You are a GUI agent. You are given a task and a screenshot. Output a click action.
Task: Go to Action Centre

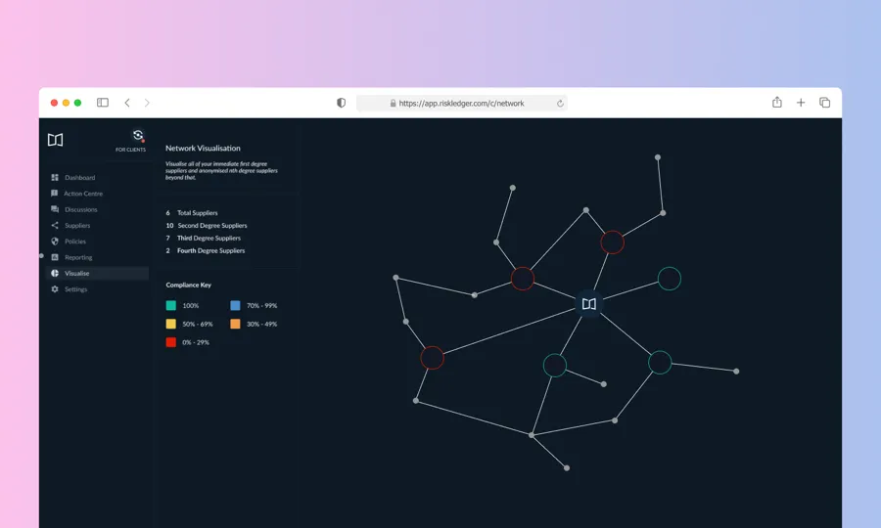83,194
